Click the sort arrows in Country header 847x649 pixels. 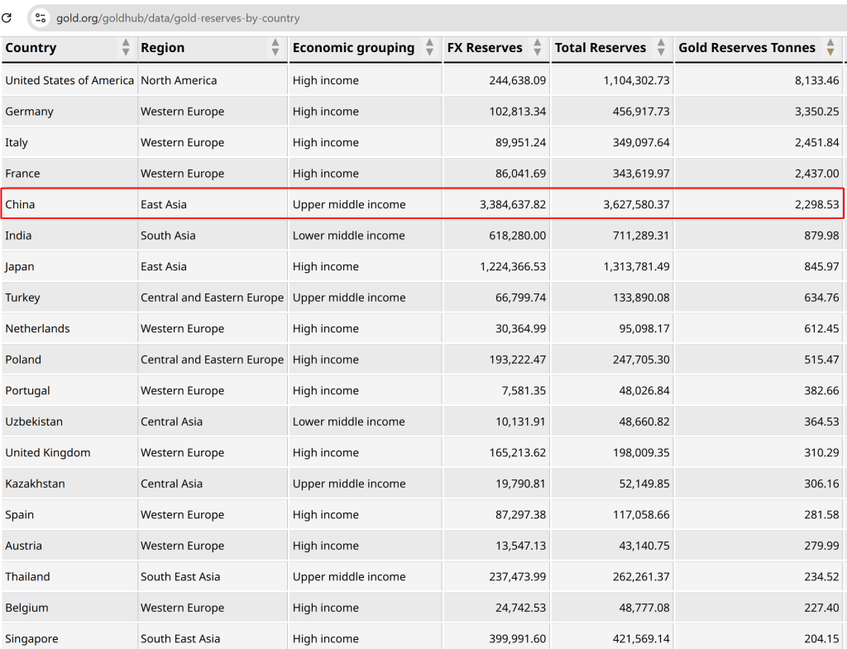(x=126, y=48)
